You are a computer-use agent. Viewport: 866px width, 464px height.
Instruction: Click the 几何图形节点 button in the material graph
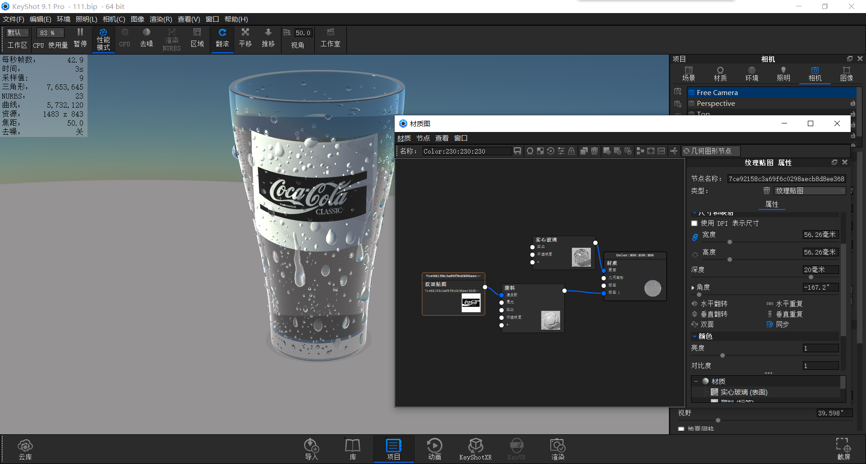coord(710,151)
